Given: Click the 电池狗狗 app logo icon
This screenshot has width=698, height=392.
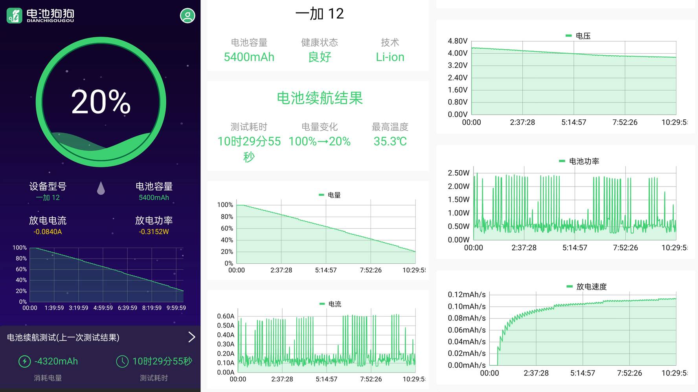Looking at the screenshot, I should coord(15,16).
